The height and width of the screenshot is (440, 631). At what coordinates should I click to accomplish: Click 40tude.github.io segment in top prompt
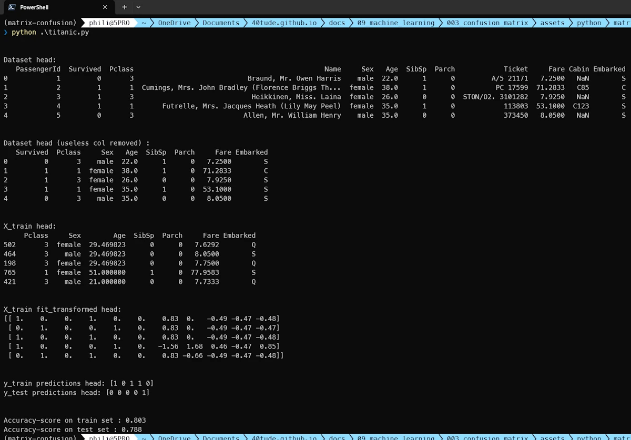point(284,23)
